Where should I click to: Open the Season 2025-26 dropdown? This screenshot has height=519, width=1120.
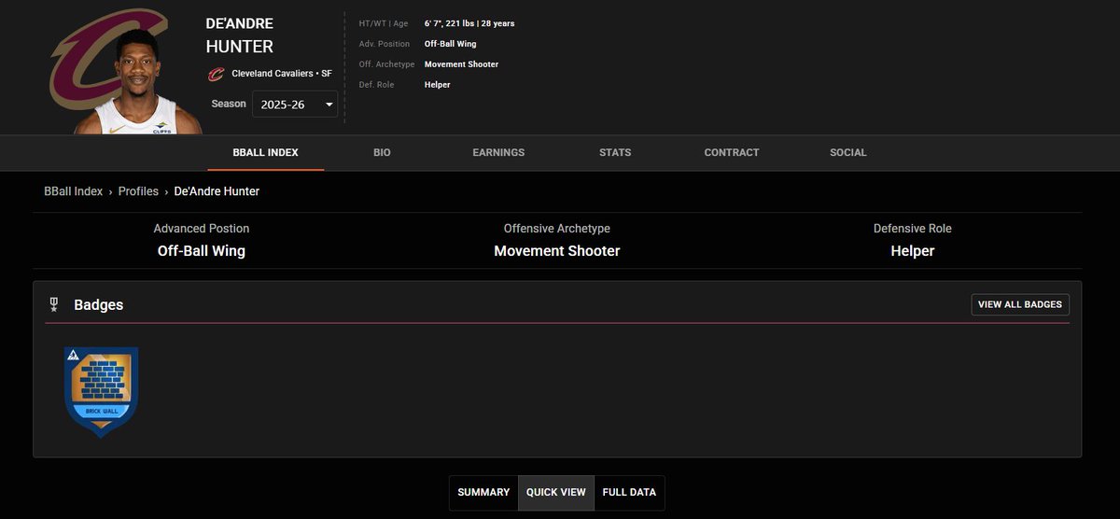295,105
